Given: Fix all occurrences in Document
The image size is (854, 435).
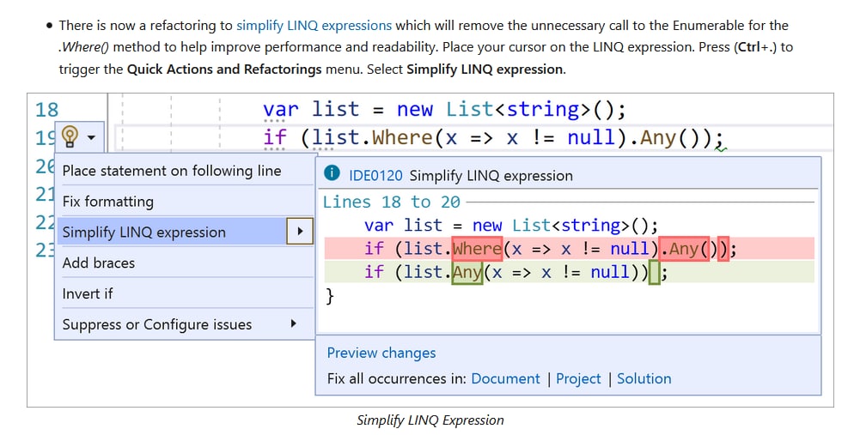Looking at the screenshot, I should coord(505,378).
